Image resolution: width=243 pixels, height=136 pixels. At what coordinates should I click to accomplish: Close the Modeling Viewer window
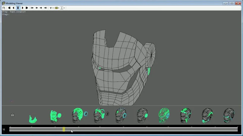(238, 3)
